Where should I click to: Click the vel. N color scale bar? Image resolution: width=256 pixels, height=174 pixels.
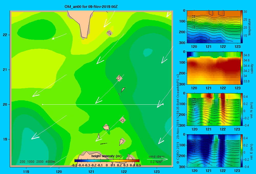pos(241,110)
